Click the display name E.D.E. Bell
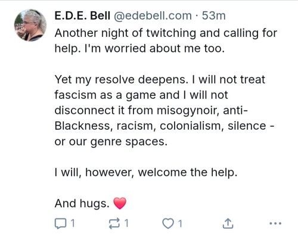 click(x=82, y=15)
